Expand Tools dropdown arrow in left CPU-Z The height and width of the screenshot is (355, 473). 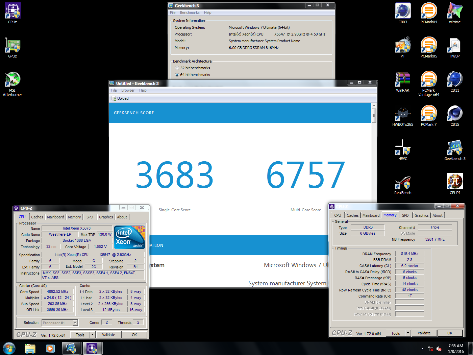pos(92,335)
